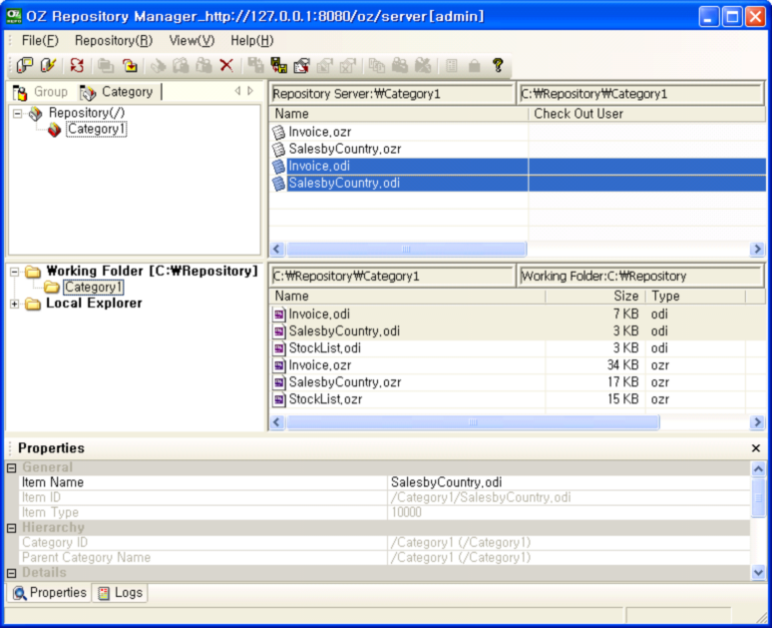772x628 pixels.
Task: Click the file icon beside local StockList.ozr
Action: tap(279, 399)
